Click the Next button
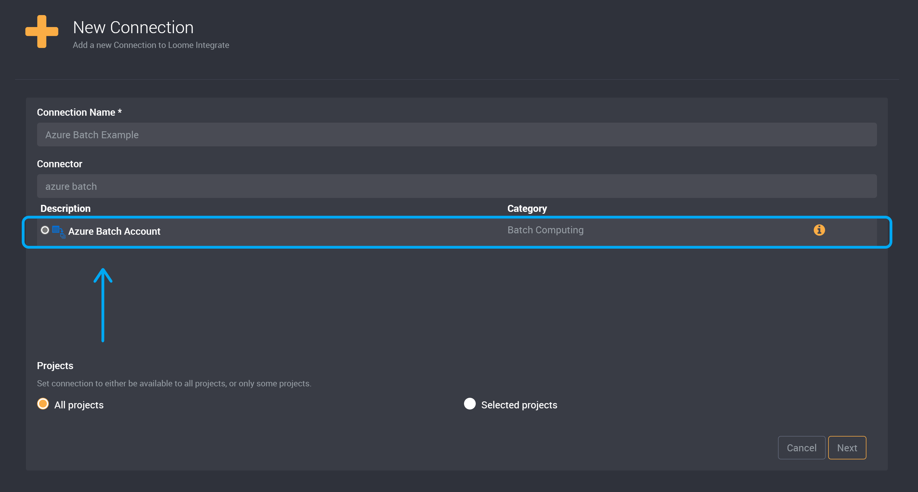 tap(847, 448)
